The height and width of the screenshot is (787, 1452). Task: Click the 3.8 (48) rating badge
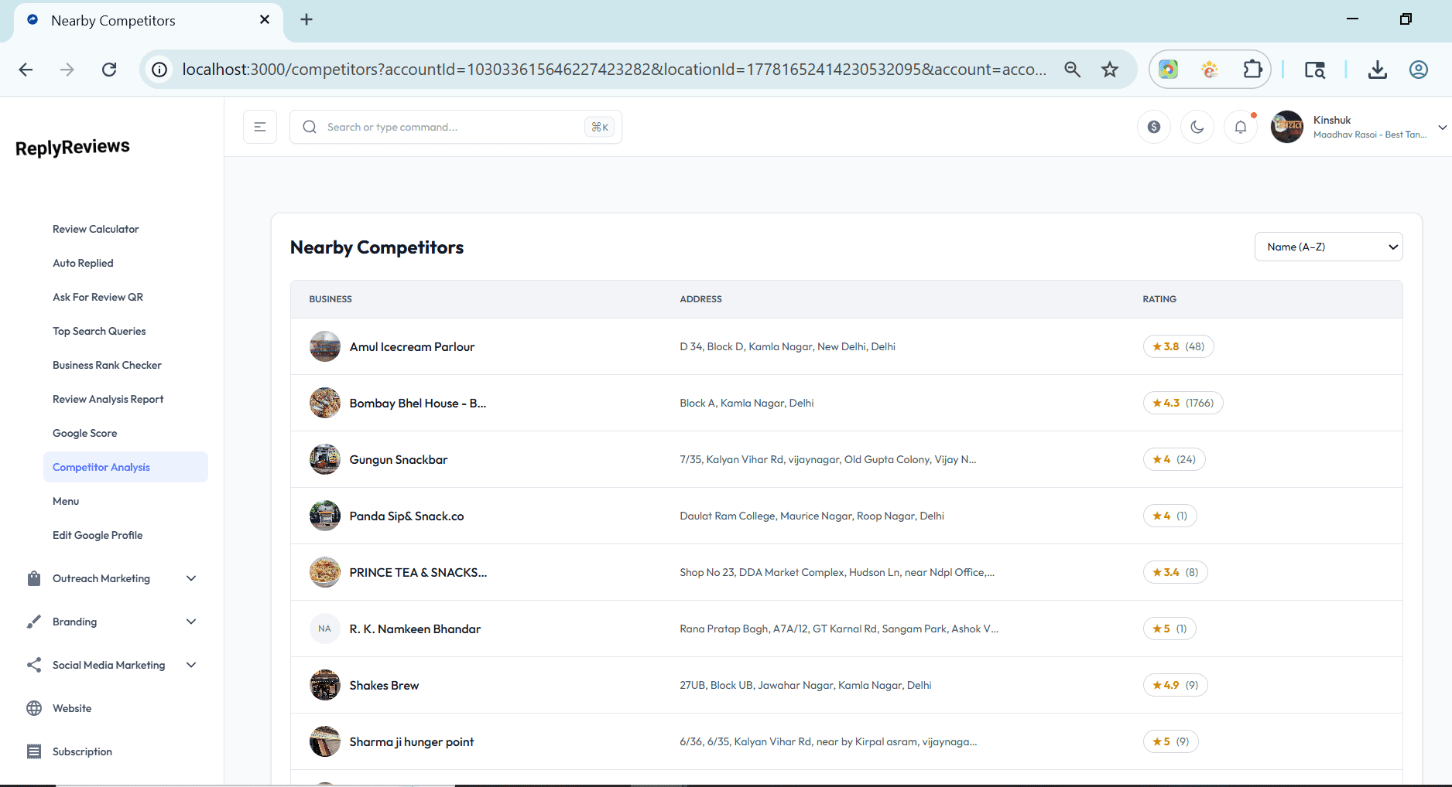(x=1178, y=346)
